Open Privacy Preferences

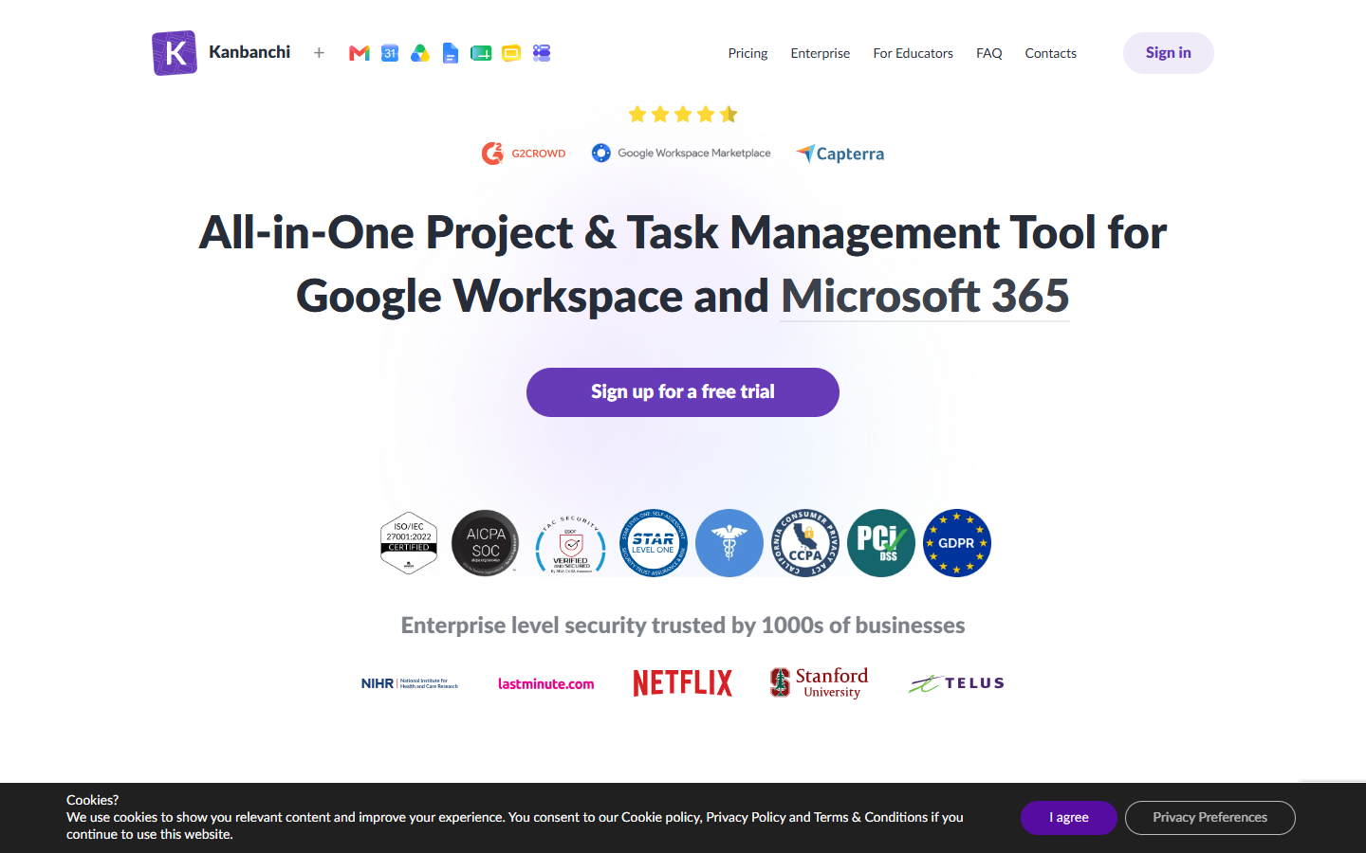coord(1210,818)
